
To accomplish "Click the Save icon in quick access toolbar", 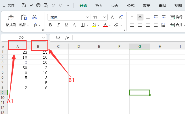I will click(x=24, y=5).
